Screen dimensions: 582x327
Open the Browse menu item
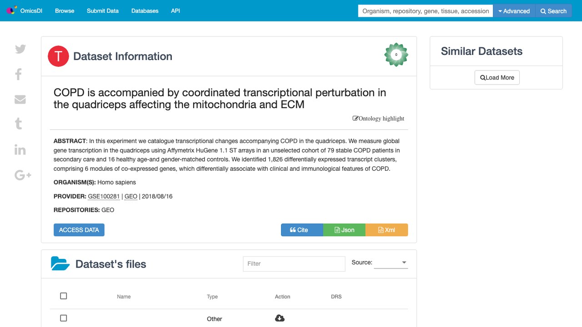(x=65, y=10)
